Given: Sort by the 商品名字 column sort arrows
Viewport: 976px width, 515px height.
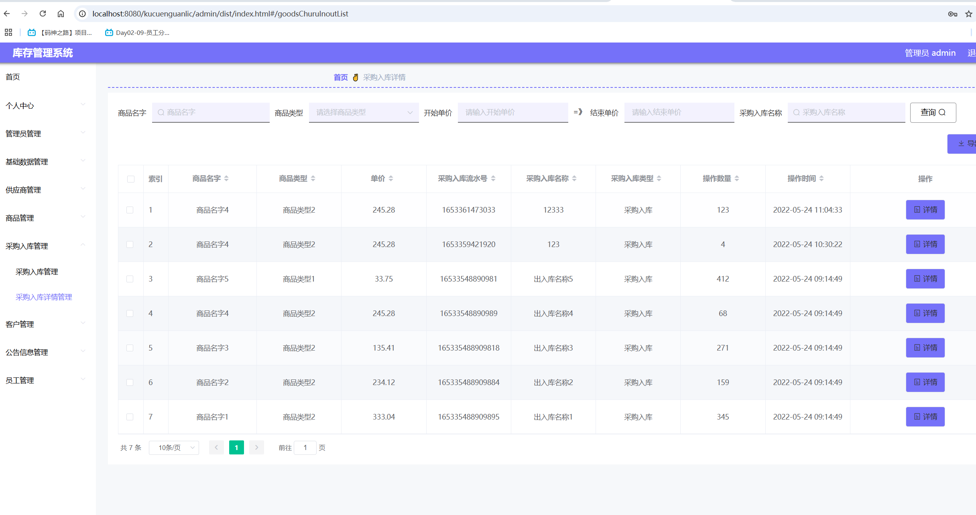Looking at the screenshot, I should pyautogui.click(x=226, y=178).
